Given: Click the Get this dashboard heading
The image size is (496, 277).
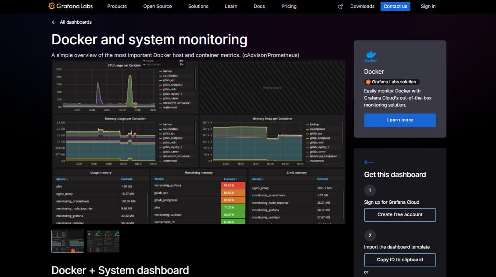Looking at the screenshot, I should point(395,175).
